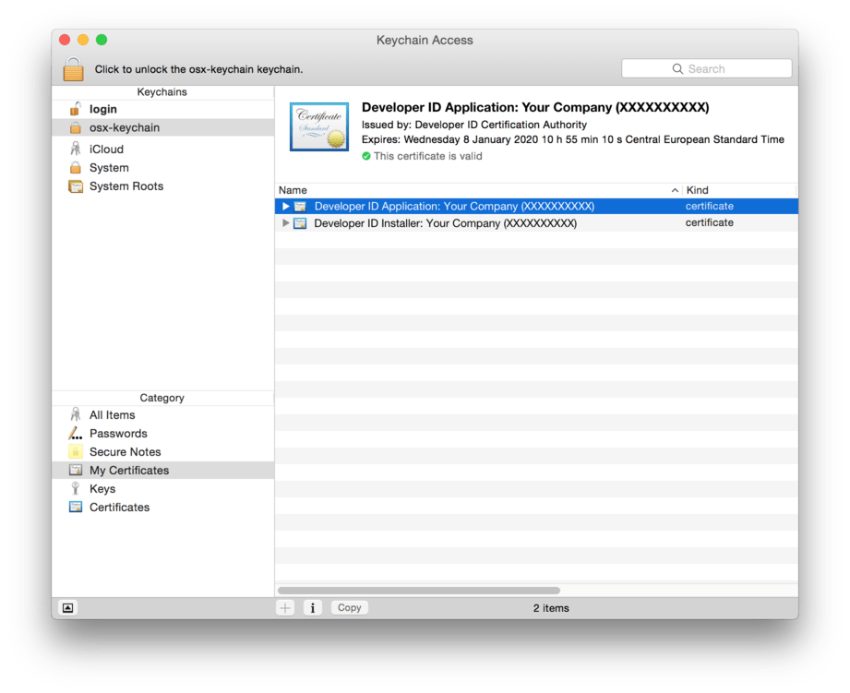Image resolution: width=850 pixels, height=693 pixels.
Task: Click the login keychain lock icon
Action: (75, 109)
